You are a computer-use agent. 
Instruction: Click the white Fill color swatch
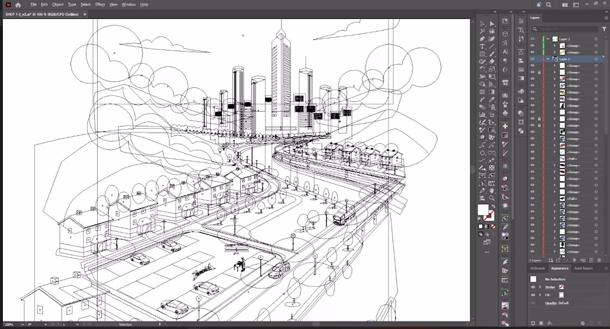(x=482, y=210)
